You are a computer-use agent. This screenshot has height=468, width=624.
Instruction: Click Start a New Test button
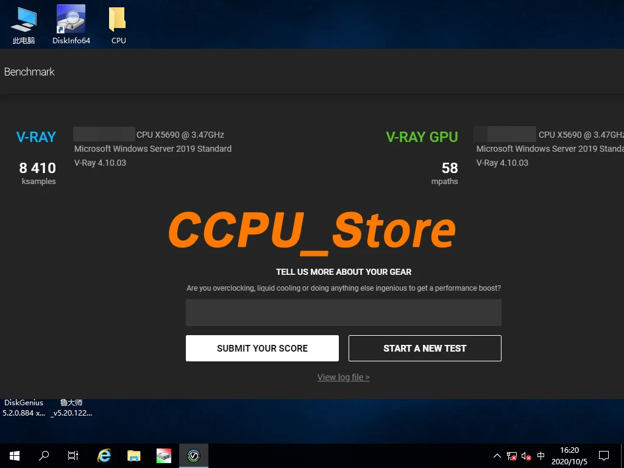[425, 348]
